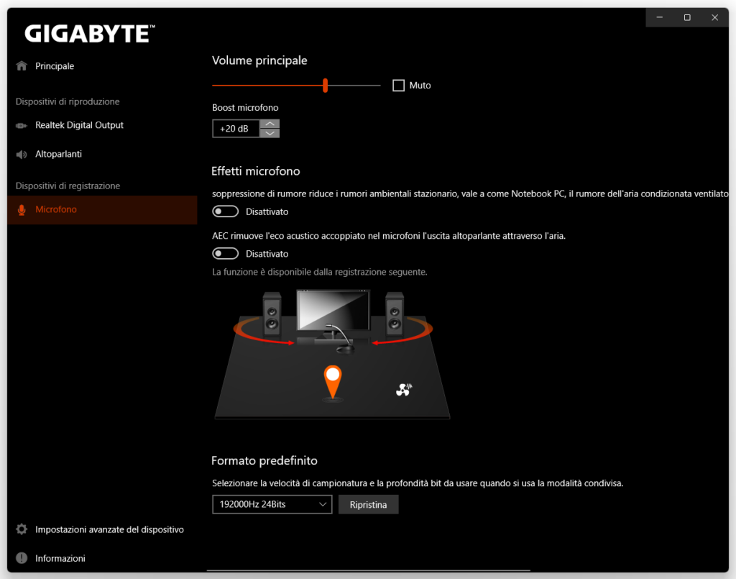736x579 pixels.
Task: Check the Muto checkbox
Action: [398, 86]
